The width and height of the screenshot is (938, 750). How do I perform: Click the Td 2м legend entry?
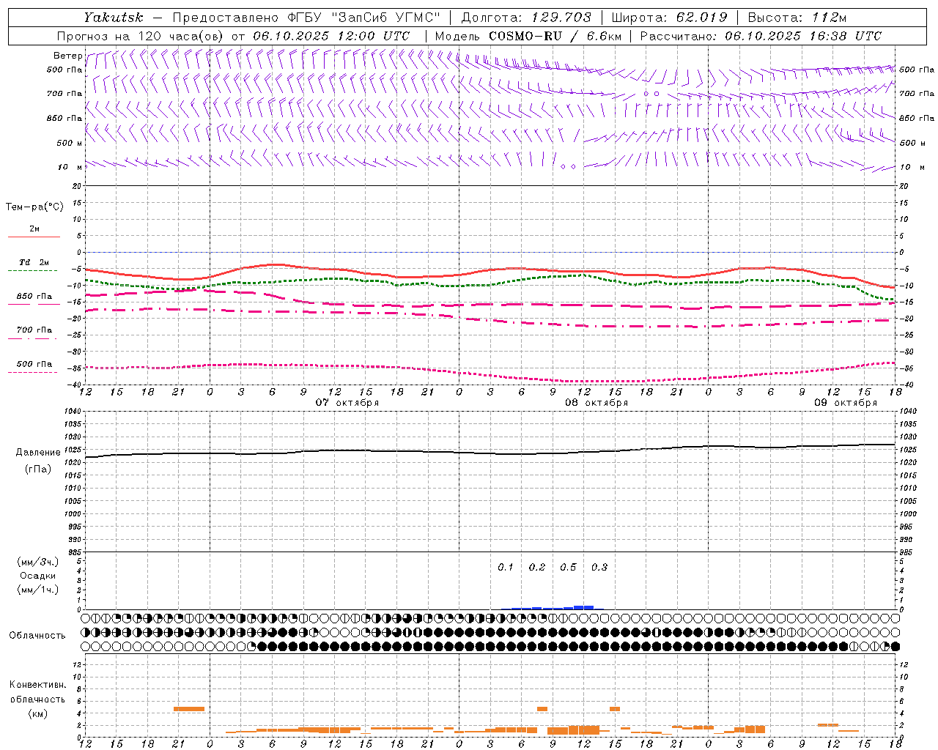coord(34,262)
